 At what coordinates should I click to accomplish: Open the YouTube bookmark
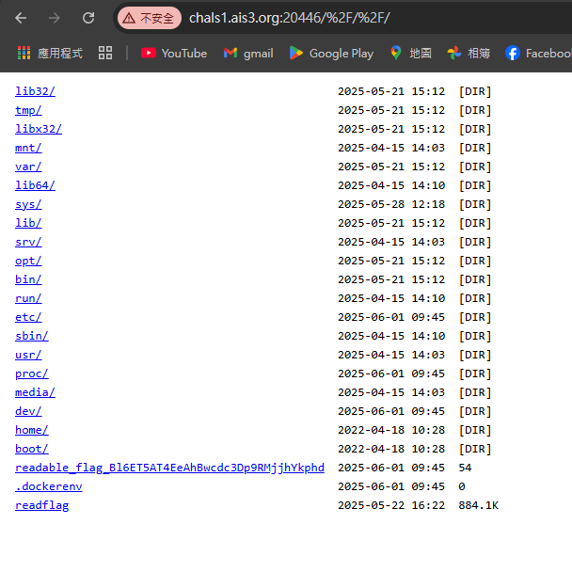pyautogui.click(x=174, y=54)
